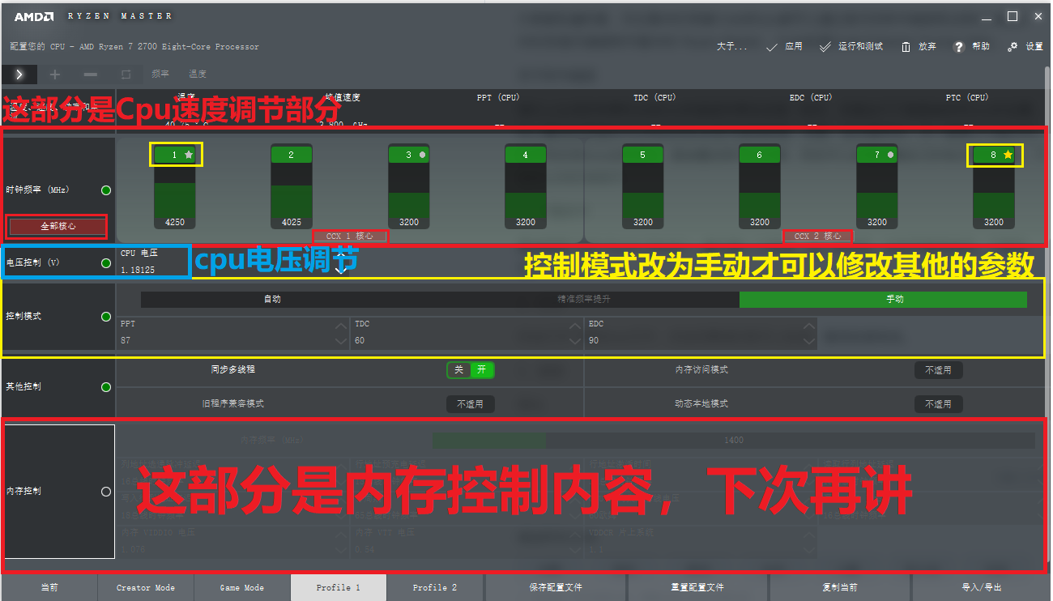Switch to Game Mode tab
The width and height of the screenshot is (1053, 601).
[242, 587]
